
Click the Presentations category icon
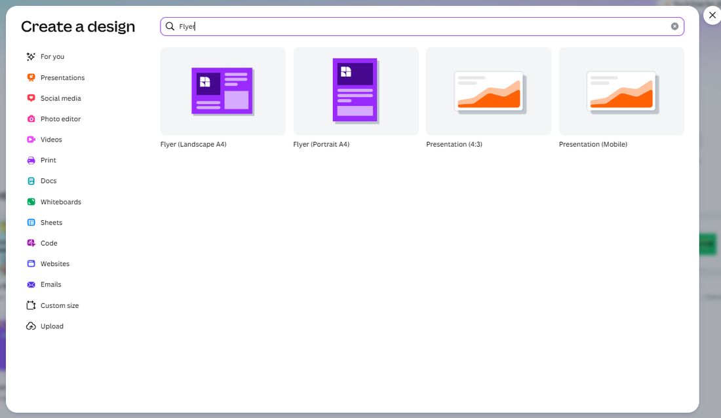[x=31, y=78]
